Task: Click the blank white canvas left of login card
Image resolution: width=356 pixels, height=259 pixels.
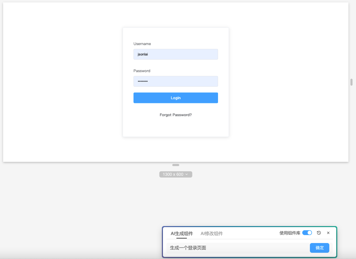Action: (62, 83)
